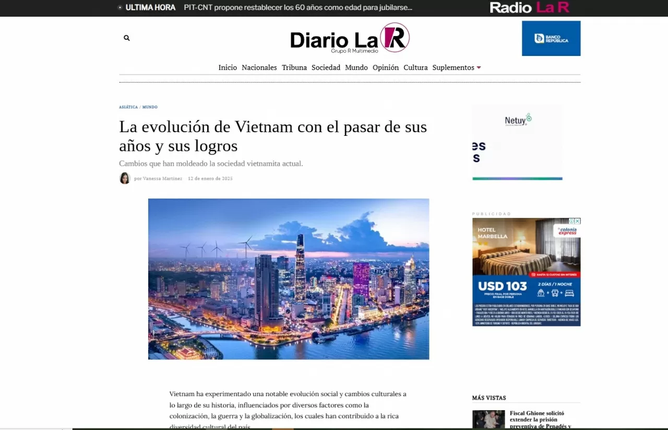Image resolution: width=668 pixels, height=430 pixels.
Task: Click the MÁS VISTAS article thumbnail
Action: [x=488, y=420]
